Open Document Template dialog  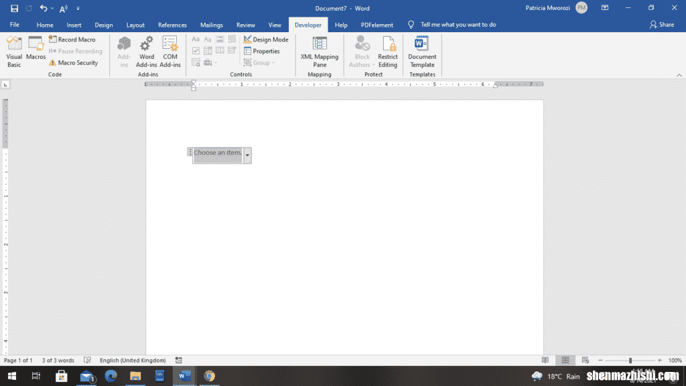(x=422, y=52)
